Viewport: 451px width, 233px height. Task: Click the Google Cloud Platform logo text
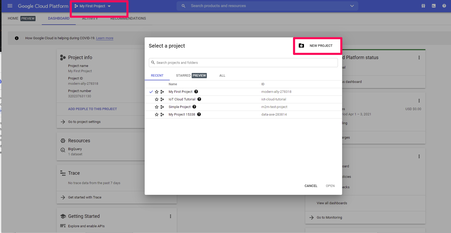point(43,6)
